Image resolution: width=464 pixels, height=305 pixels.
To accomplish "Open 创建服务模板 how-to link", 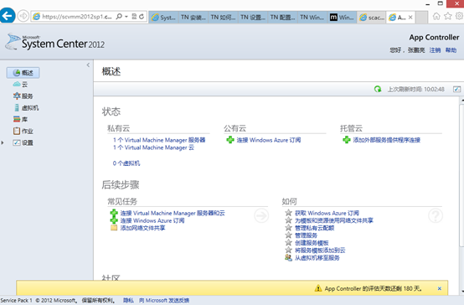I will (x=312, y=243).
